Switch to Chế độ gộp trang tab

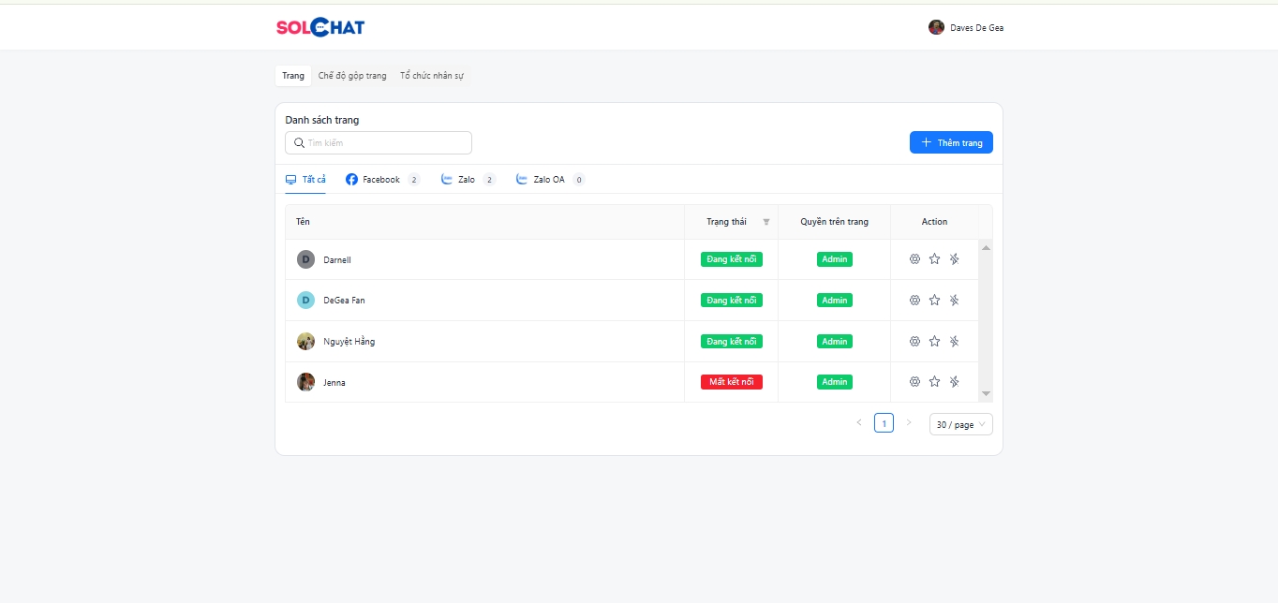point(352,76)
